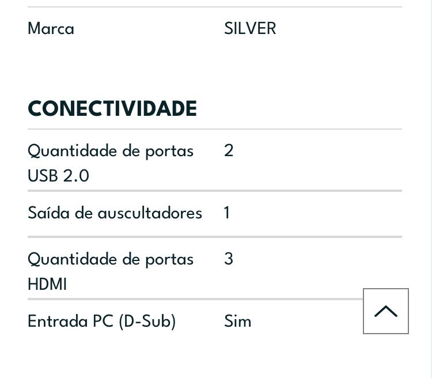Click "Quantidade de portas" above HDMI
432x378 pixels.
111,259
